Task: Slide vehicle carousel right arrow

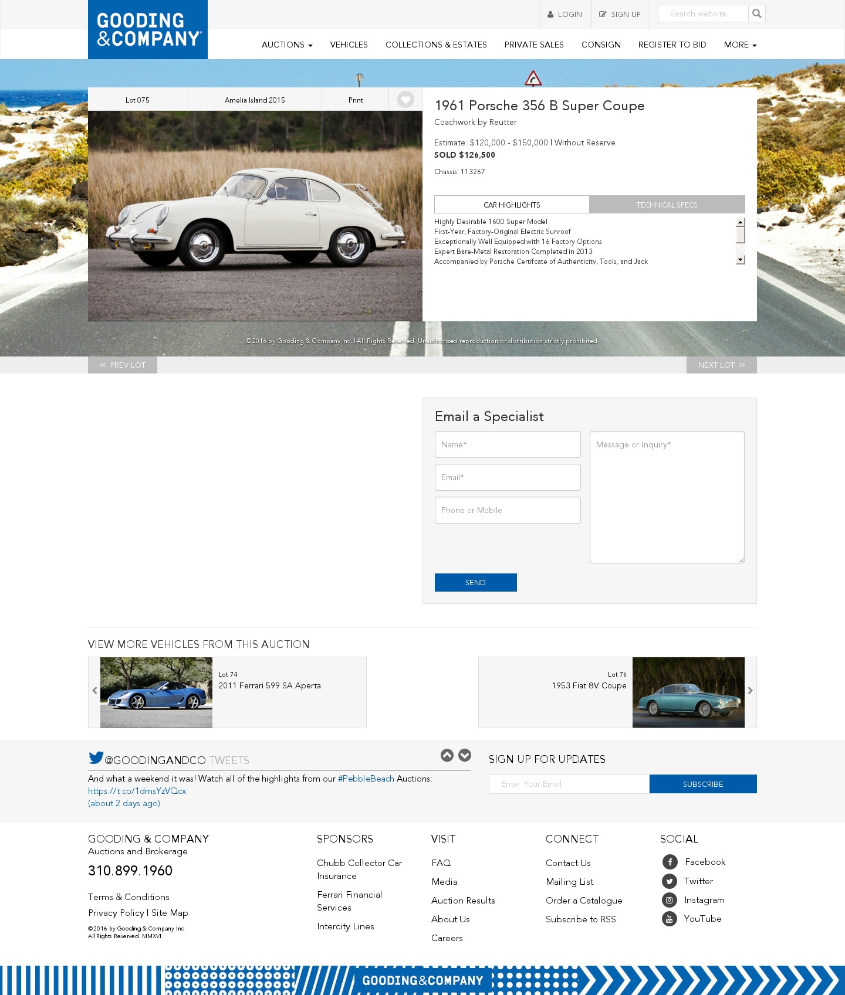Action: (751, 691)
